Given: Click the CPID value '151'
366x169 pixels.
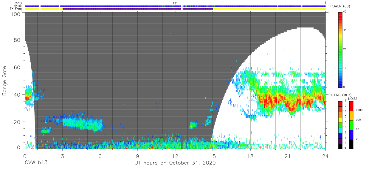Looking at the screenshot, I should (175, 3).
